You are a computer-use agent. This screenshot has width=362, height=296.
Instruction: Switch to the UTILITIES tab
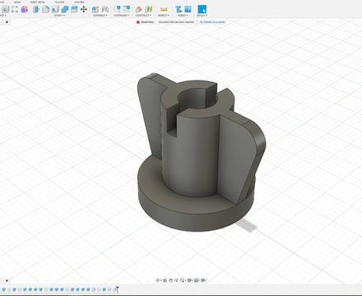click(x=79, y=2)
